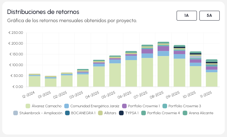Click the 1A time range button
The width and height of the screenshot is (227, 137).
click(187, 16)
